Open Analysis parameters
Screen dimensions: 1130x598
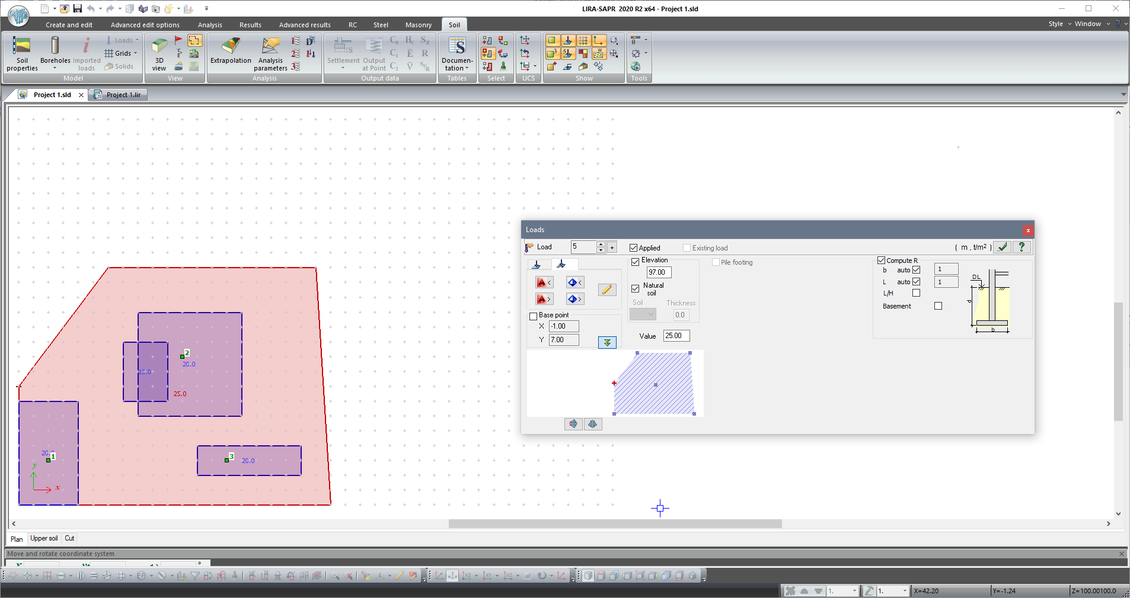[270, 53]
